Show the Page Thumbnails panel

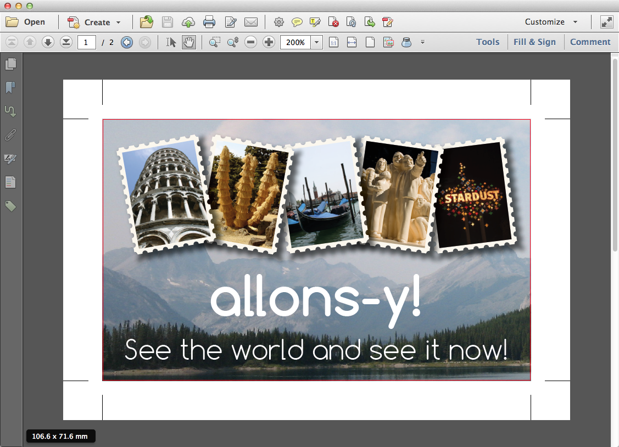(x=10, y=64)
